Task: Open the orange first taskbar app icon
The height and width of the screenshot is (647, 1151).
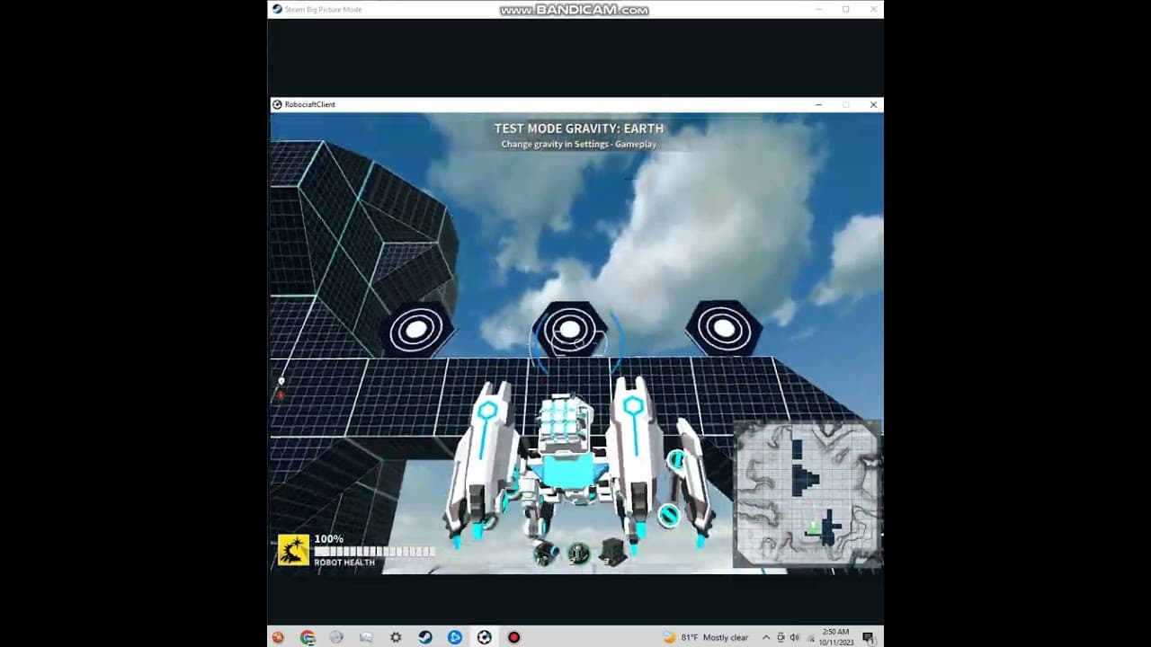Action: (278, 637)
